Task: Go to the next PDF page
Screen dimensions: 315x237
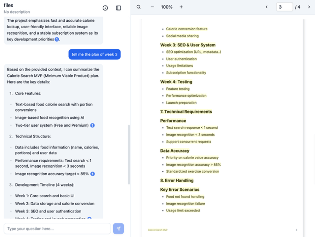Action: [x=309, y=7]
